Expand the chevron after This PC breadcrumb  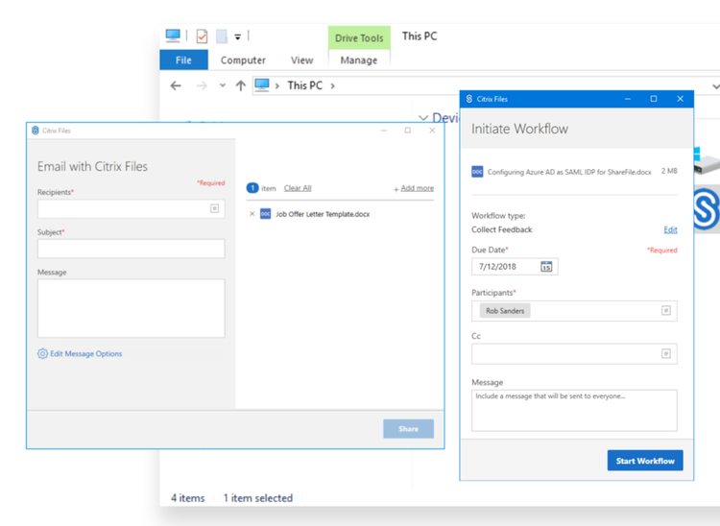click(333, 85)
